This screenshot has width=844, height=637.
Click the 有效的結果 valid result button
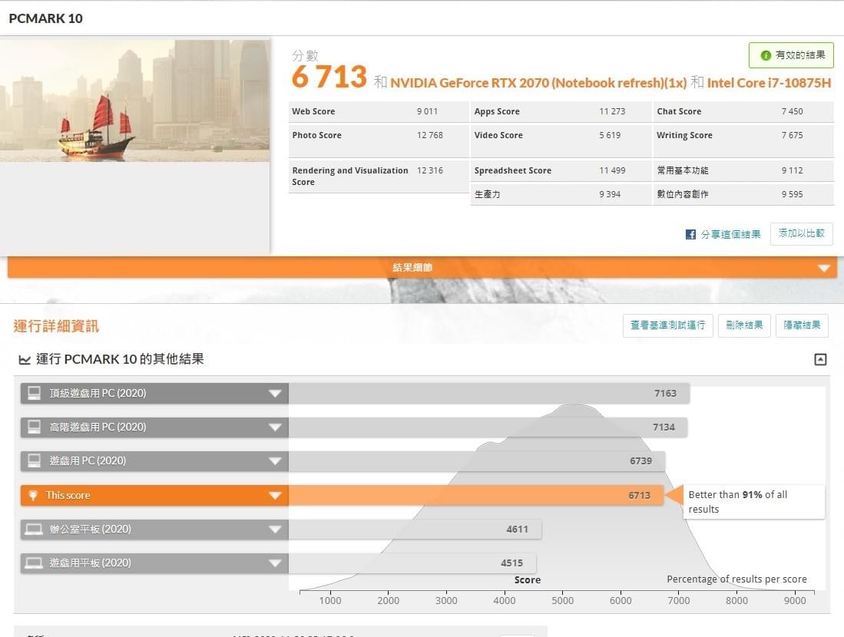click(x=791, y=55)
